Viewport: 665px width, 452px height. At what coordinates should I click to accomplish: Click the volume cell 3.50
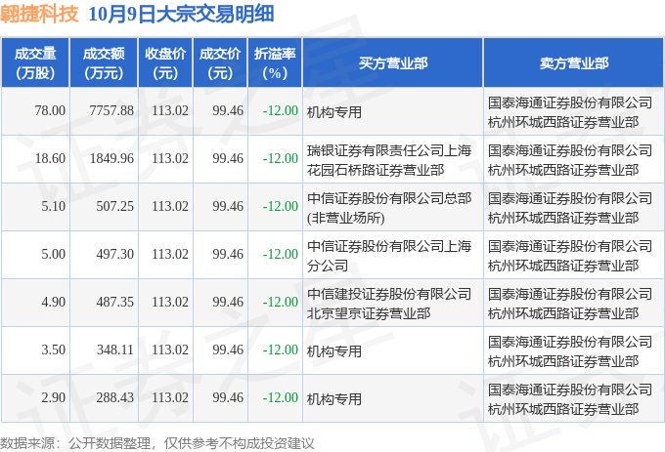54,350
